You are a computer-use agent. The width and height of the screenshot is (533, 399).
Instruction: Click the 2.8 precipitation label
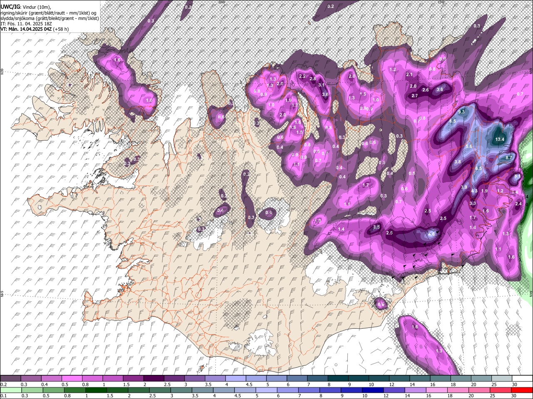tap(313, 79)
